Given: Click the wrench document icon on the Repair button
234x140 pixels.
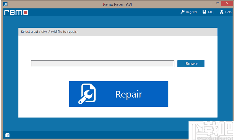Looking at the screenshot, I should (x=87, y=94).
